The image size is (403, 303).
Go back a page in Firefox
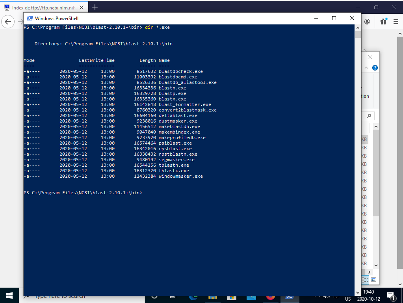[x=8, y=22]
